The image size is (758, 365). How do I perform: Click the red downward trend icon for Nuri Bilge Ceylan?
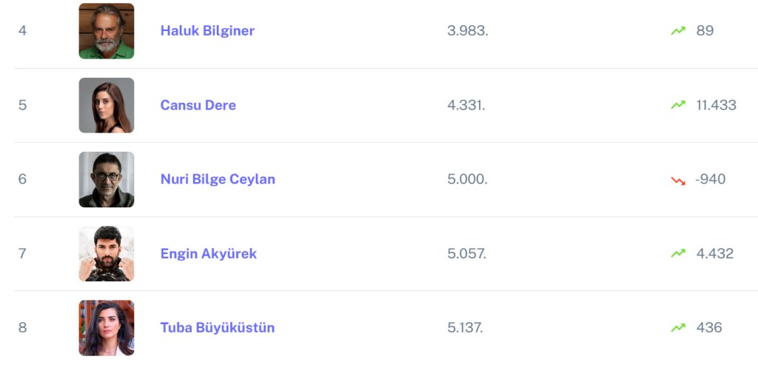coord(678,180)
